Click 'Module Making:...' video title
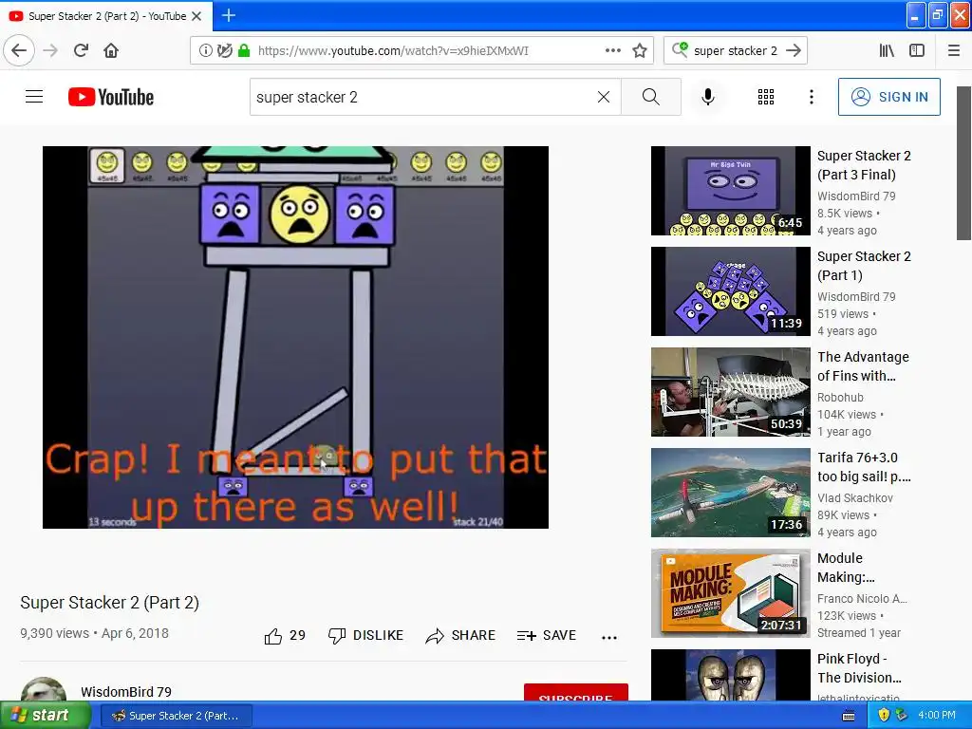The width and height of the screenshot is (972, 729). tap(846, 568)
